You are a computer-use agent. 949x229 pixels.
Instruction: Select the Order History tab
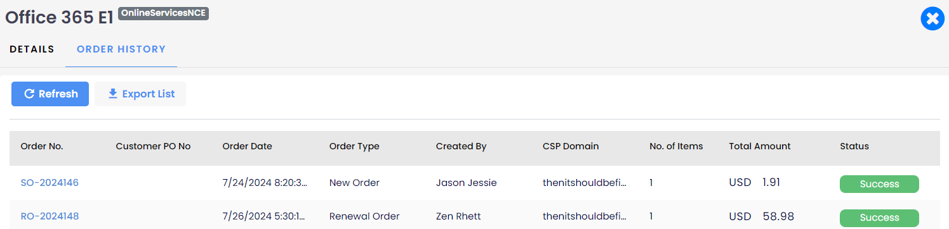pos(121,49)
